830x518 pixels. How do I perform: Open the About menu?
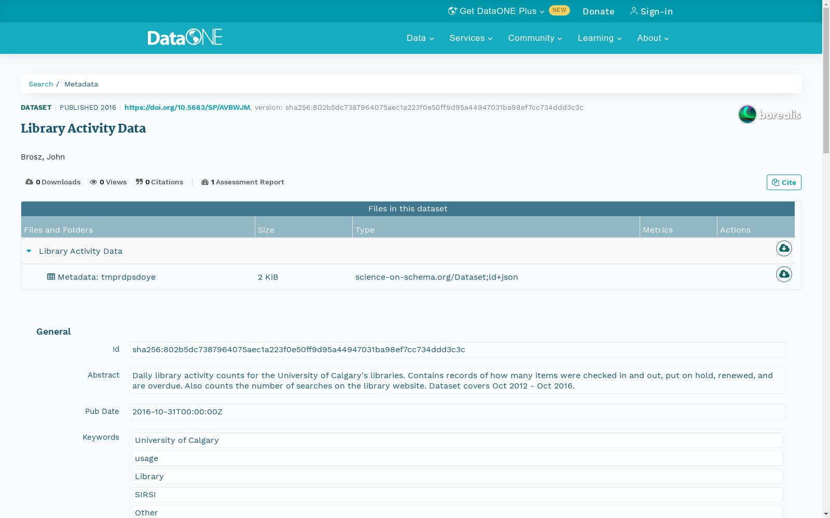(653, 38)
